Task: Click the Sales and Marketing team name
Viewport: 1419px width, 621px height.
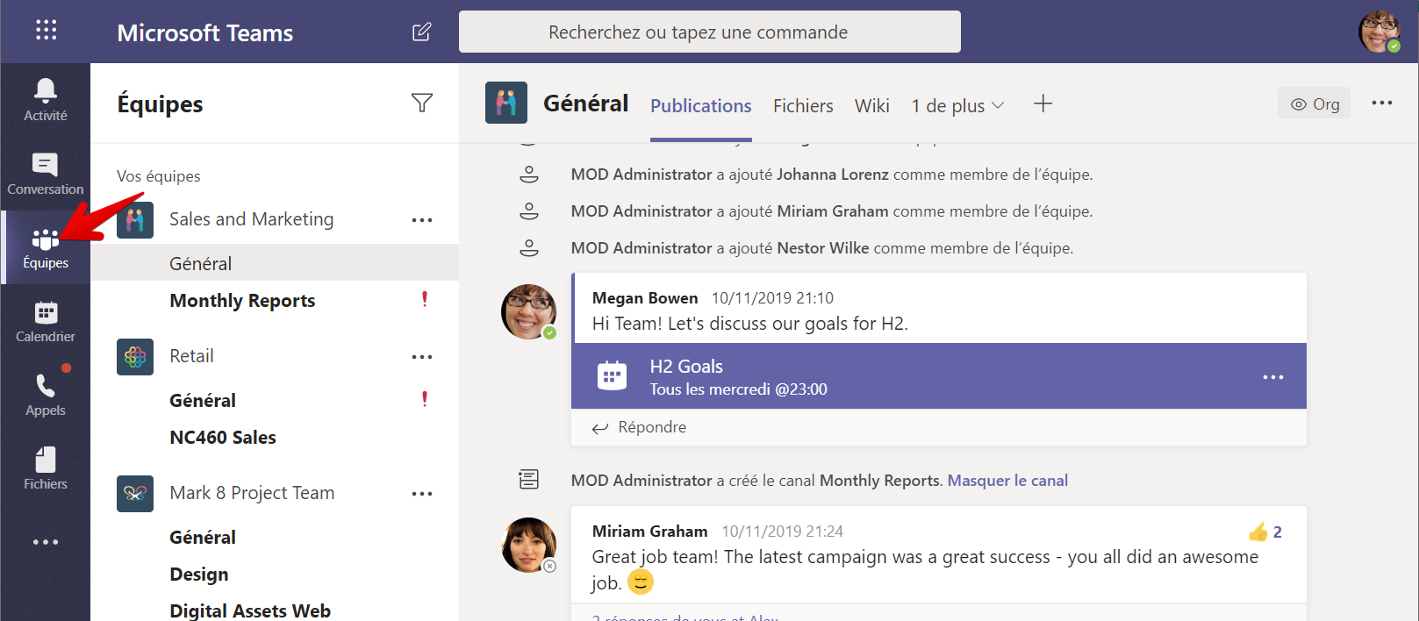Action: click(252, 219)
